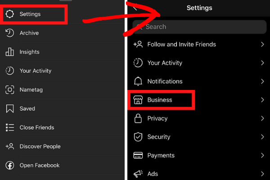
Task: Tap the Privacy lock icon
Action: coord(138,118)
